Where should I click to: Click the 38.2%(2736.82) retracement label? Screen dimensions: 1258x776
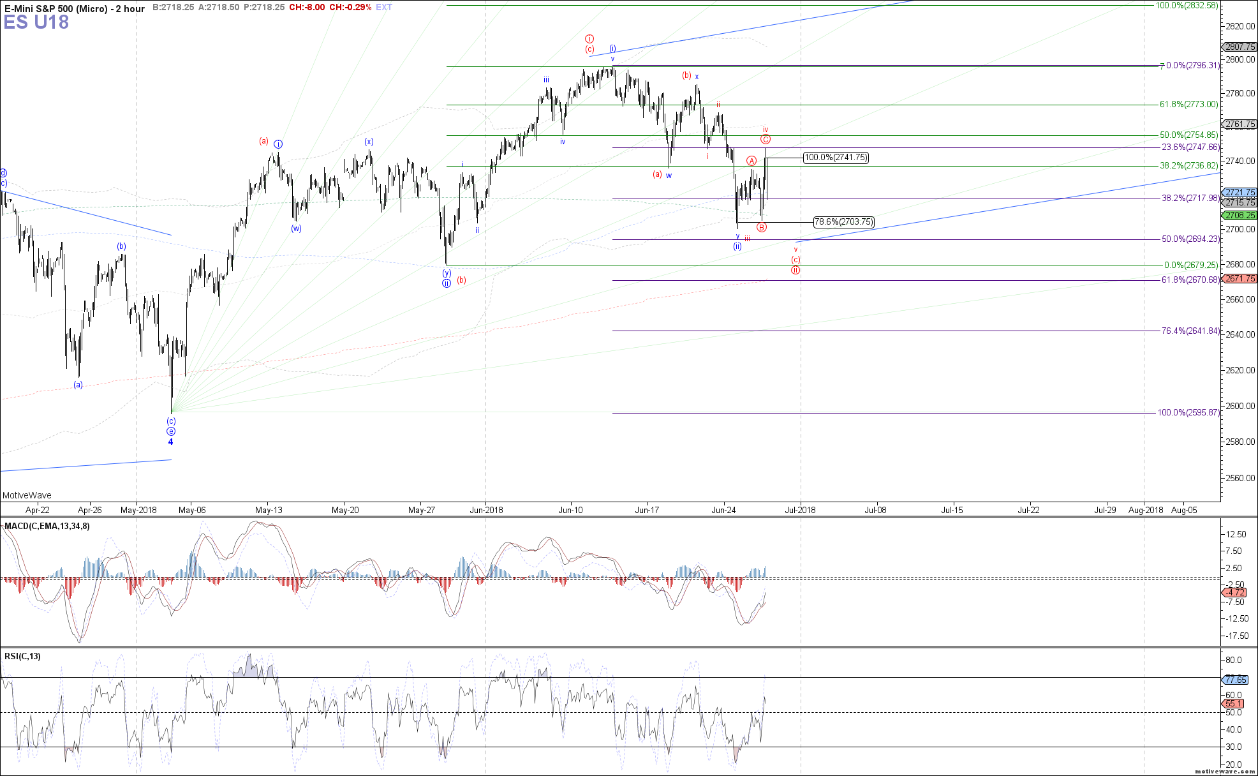[x=1189, y=166]
